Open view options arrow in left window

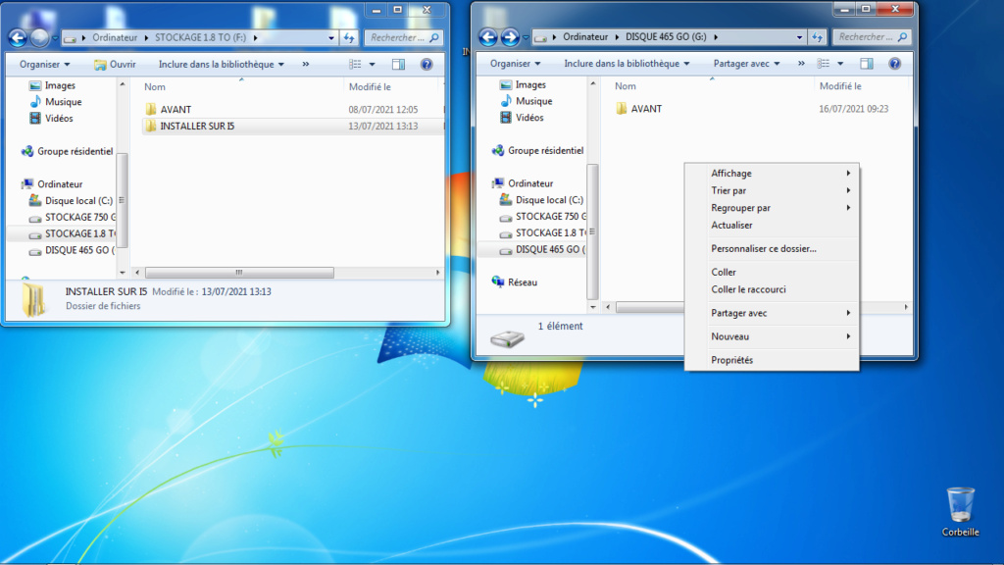(372, 64)
